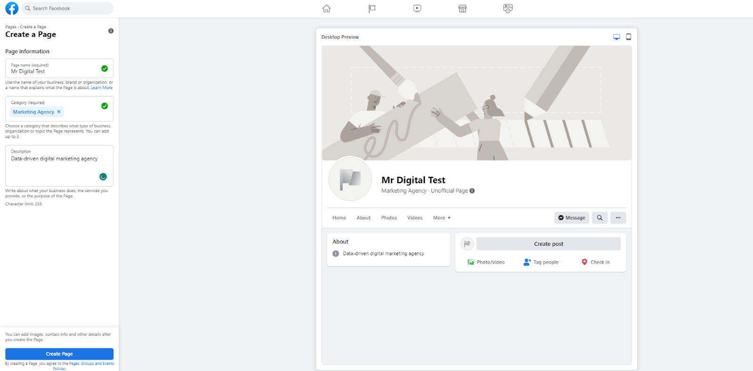Click the search magnifier button in preview
This screenshot has height=371, width=753.
click(600, 218)
